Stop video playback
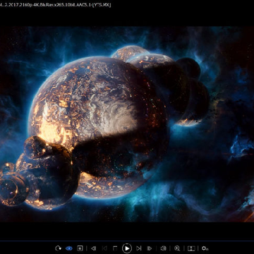The width and height of the screenshot is (254, 254). pyautogui.click(x=115, y=248)
